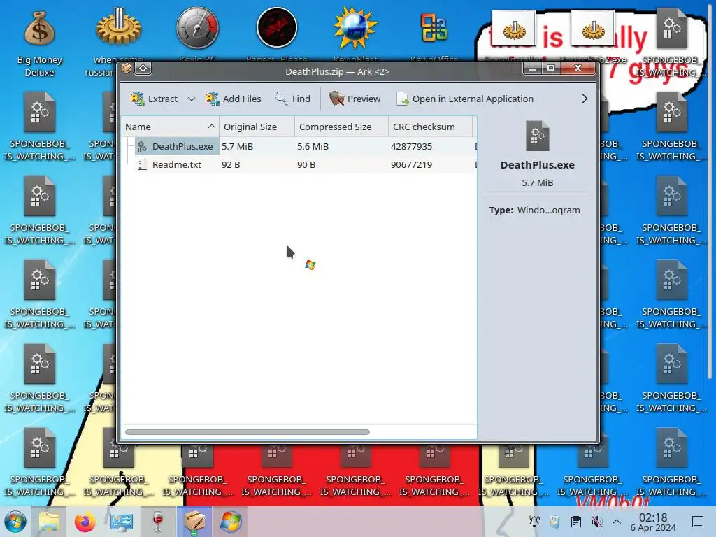Select the desktop icon labeled ...Bob2.exe
The height and width of the screenshot is (537, 716).
tap(593, 29)
